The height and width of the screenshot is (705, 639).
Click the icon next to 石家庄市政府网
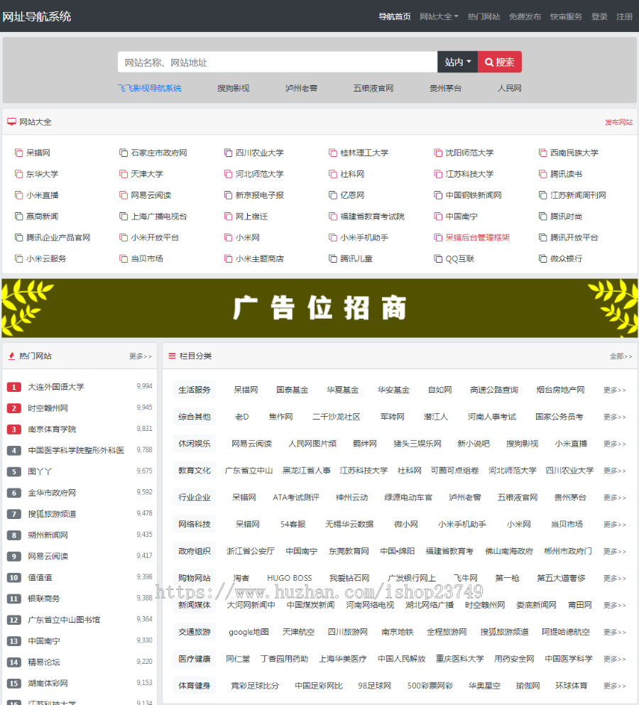(124, 153)
